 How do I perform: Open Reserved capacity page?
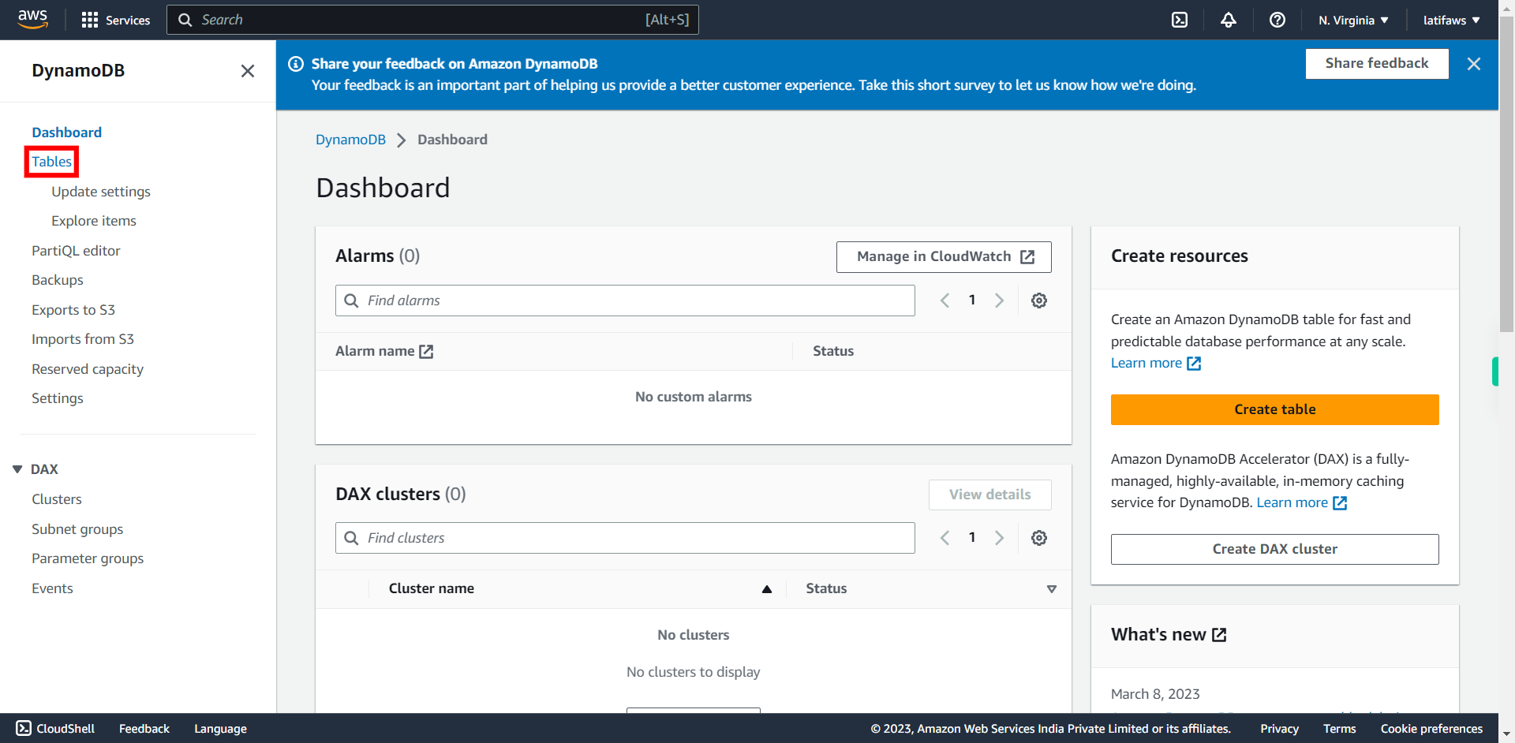click(x=88, y=369)
